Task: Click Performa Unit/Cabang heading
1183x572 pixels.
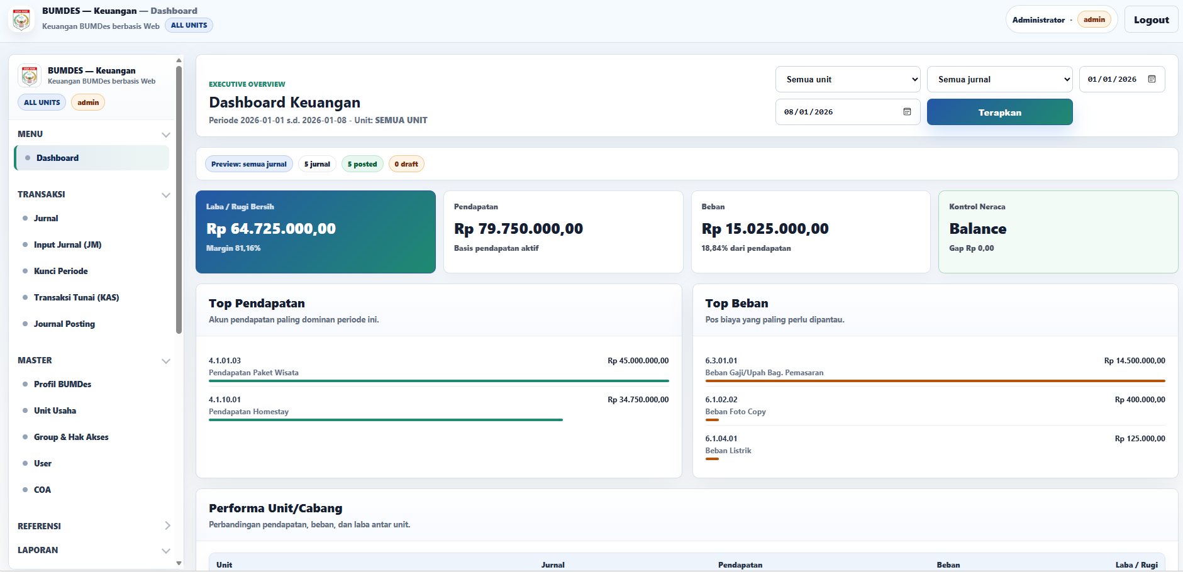Action: [x=275, y=508]
